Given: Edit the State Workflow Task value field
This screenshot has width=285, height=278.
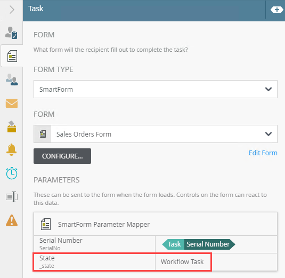Looking at the screenshot, I should 216,262.
